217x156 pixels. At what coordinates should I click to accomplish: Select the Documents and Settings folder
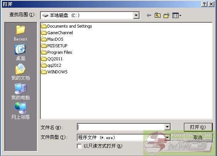click(x=66, y=26)
